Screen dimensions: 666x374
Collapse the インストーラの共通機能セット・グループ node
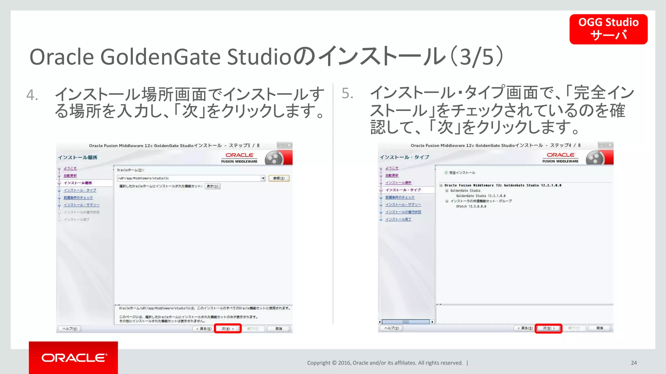[x=447, y=201]
